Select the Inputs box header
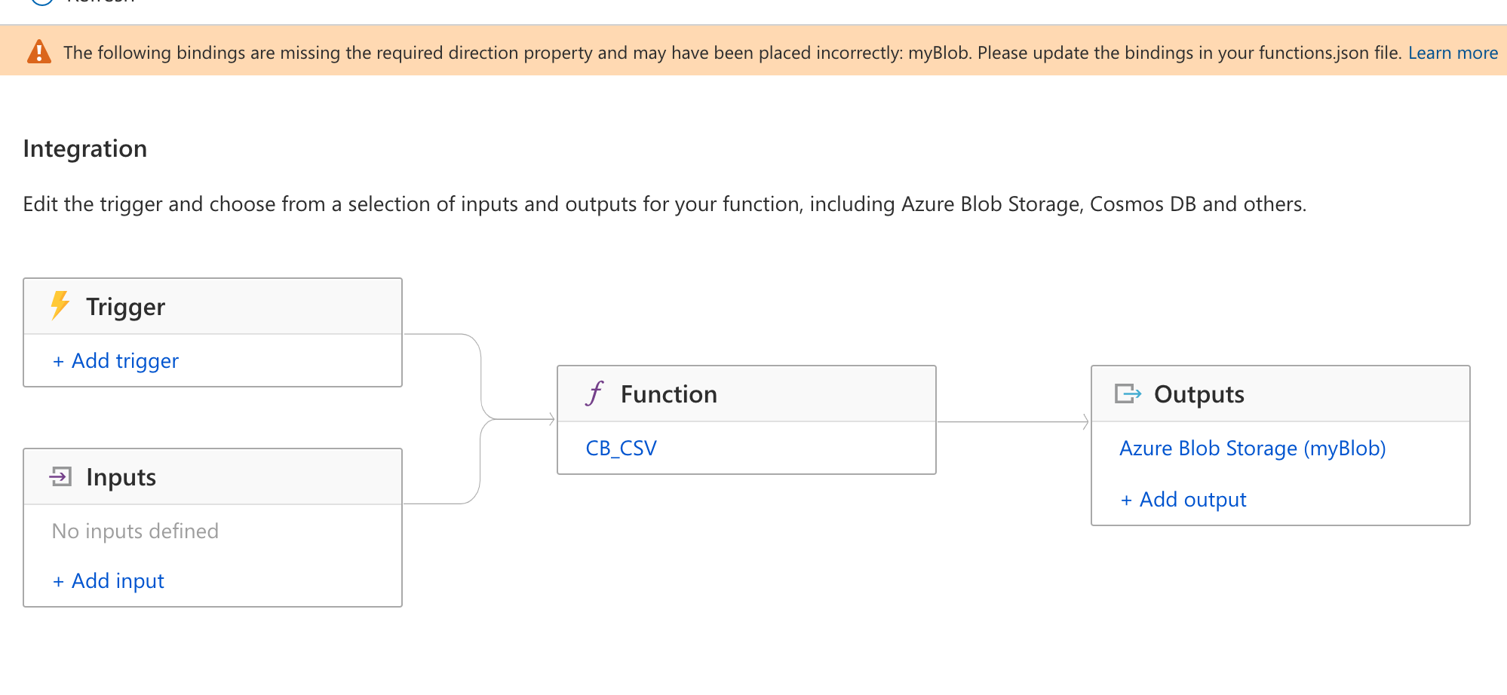Viewport: 1507px width, 695px height. click(213, 477)
